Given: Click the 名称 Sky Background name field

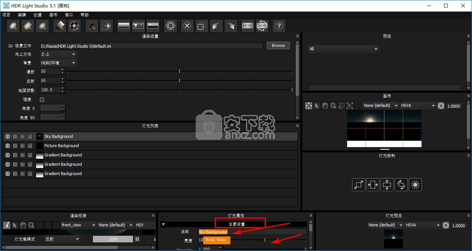Looking at the screenshot, I should coord(252,232).
